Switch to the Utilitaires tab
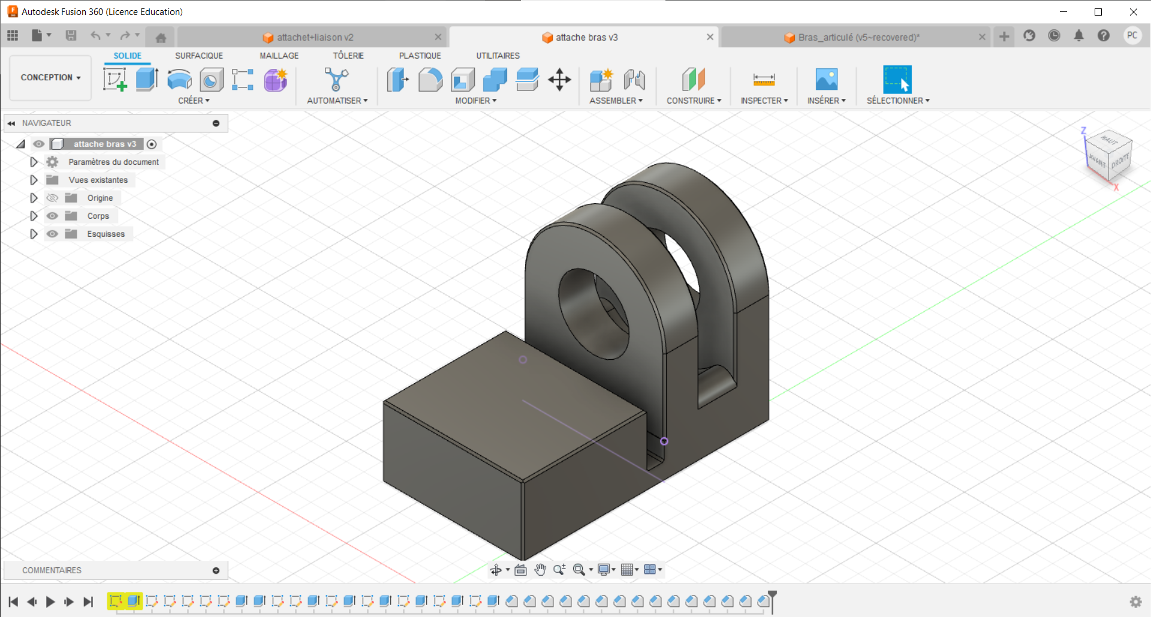 [x=498, y=56]
